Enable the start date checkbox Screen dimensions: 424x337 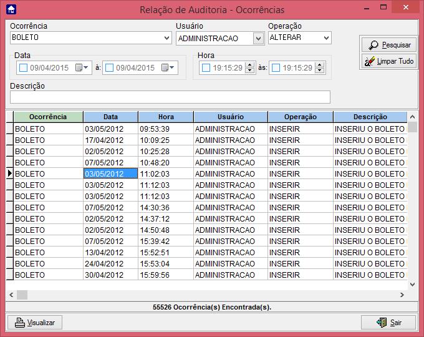[23, 67]
